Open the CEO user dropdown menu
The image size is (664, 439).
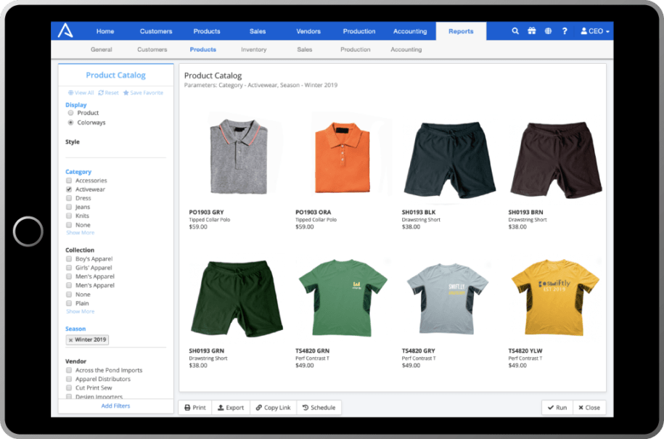595,31
